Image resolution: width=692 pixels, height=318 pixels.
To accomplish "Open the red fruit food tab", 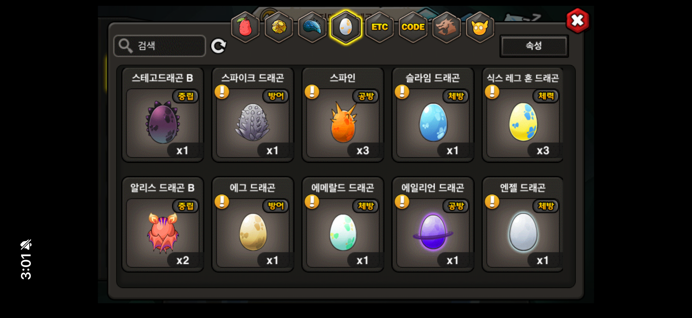I will pos(245,27).
